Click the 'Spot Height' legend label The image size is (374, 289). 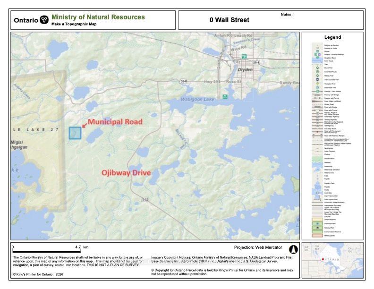tap(329, 148)
